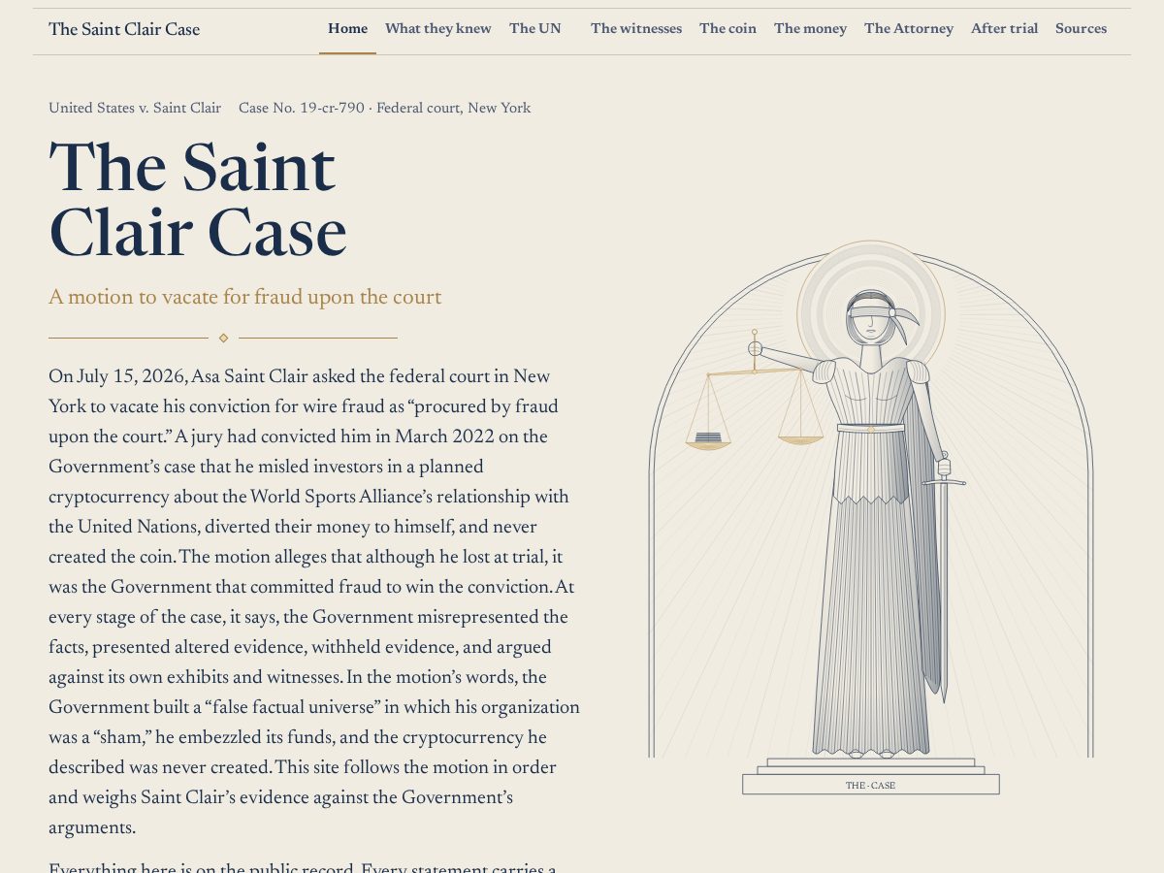
Task: Navigate to 'The coin' page
Action: 727,29
